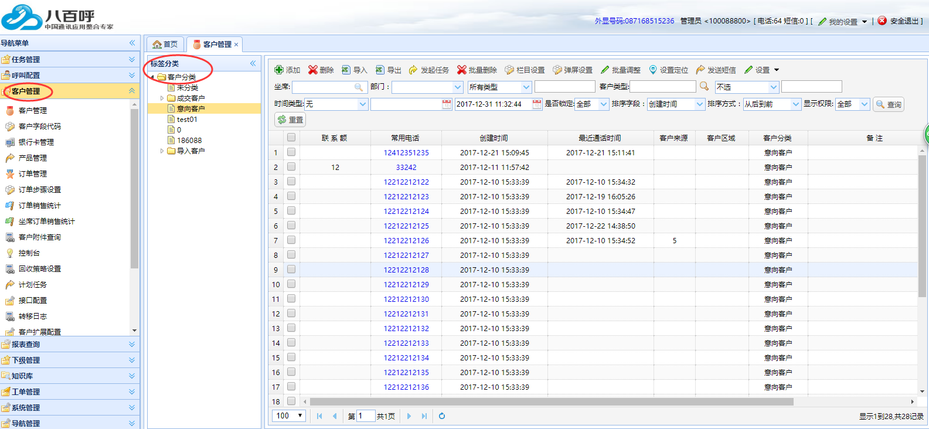Viewport: 929px width, 429px height.
Task: Click magnifier icon next to 客户类型 field
Action: point(705,86)
